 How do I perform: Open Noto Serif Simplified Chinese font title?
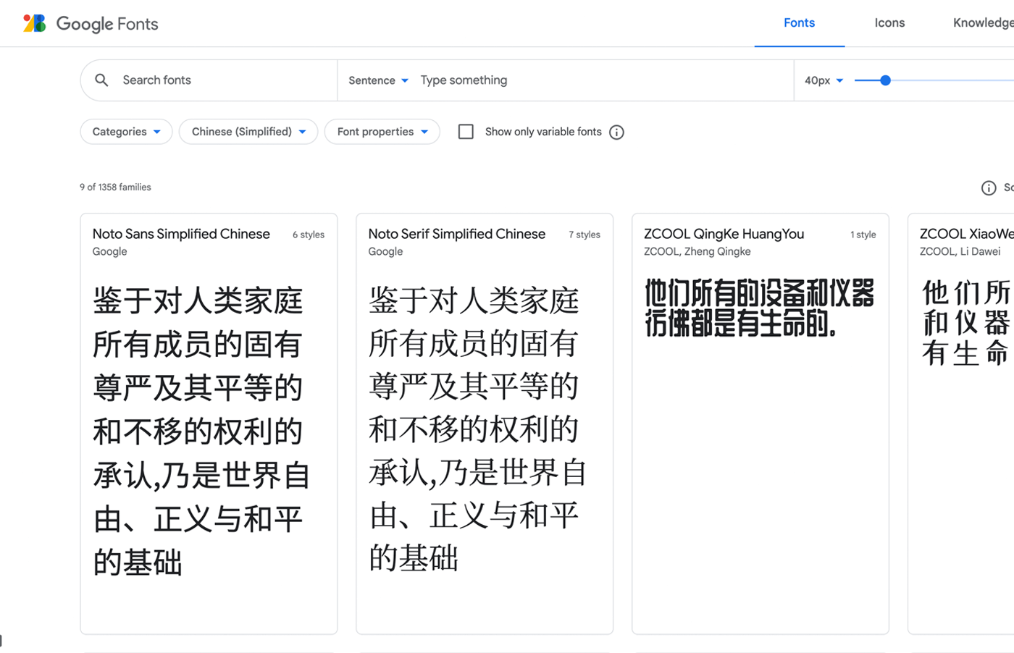point(456,234)
